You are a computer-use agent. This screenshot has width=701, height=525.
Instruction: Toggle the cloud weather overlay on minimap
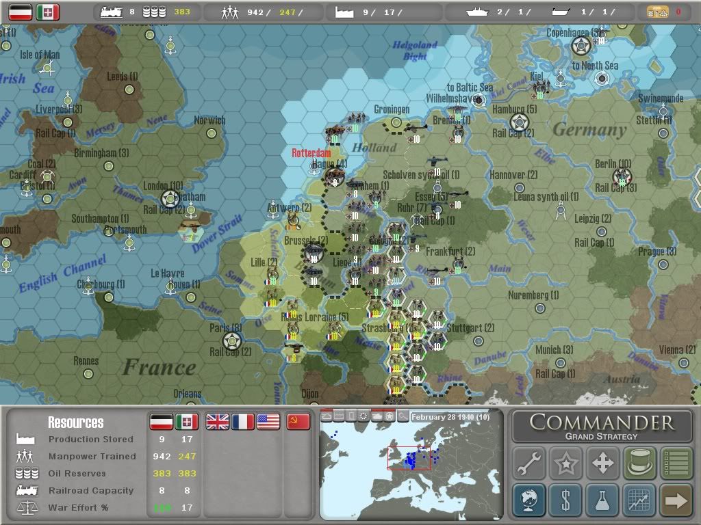click(x=327, y=416)
